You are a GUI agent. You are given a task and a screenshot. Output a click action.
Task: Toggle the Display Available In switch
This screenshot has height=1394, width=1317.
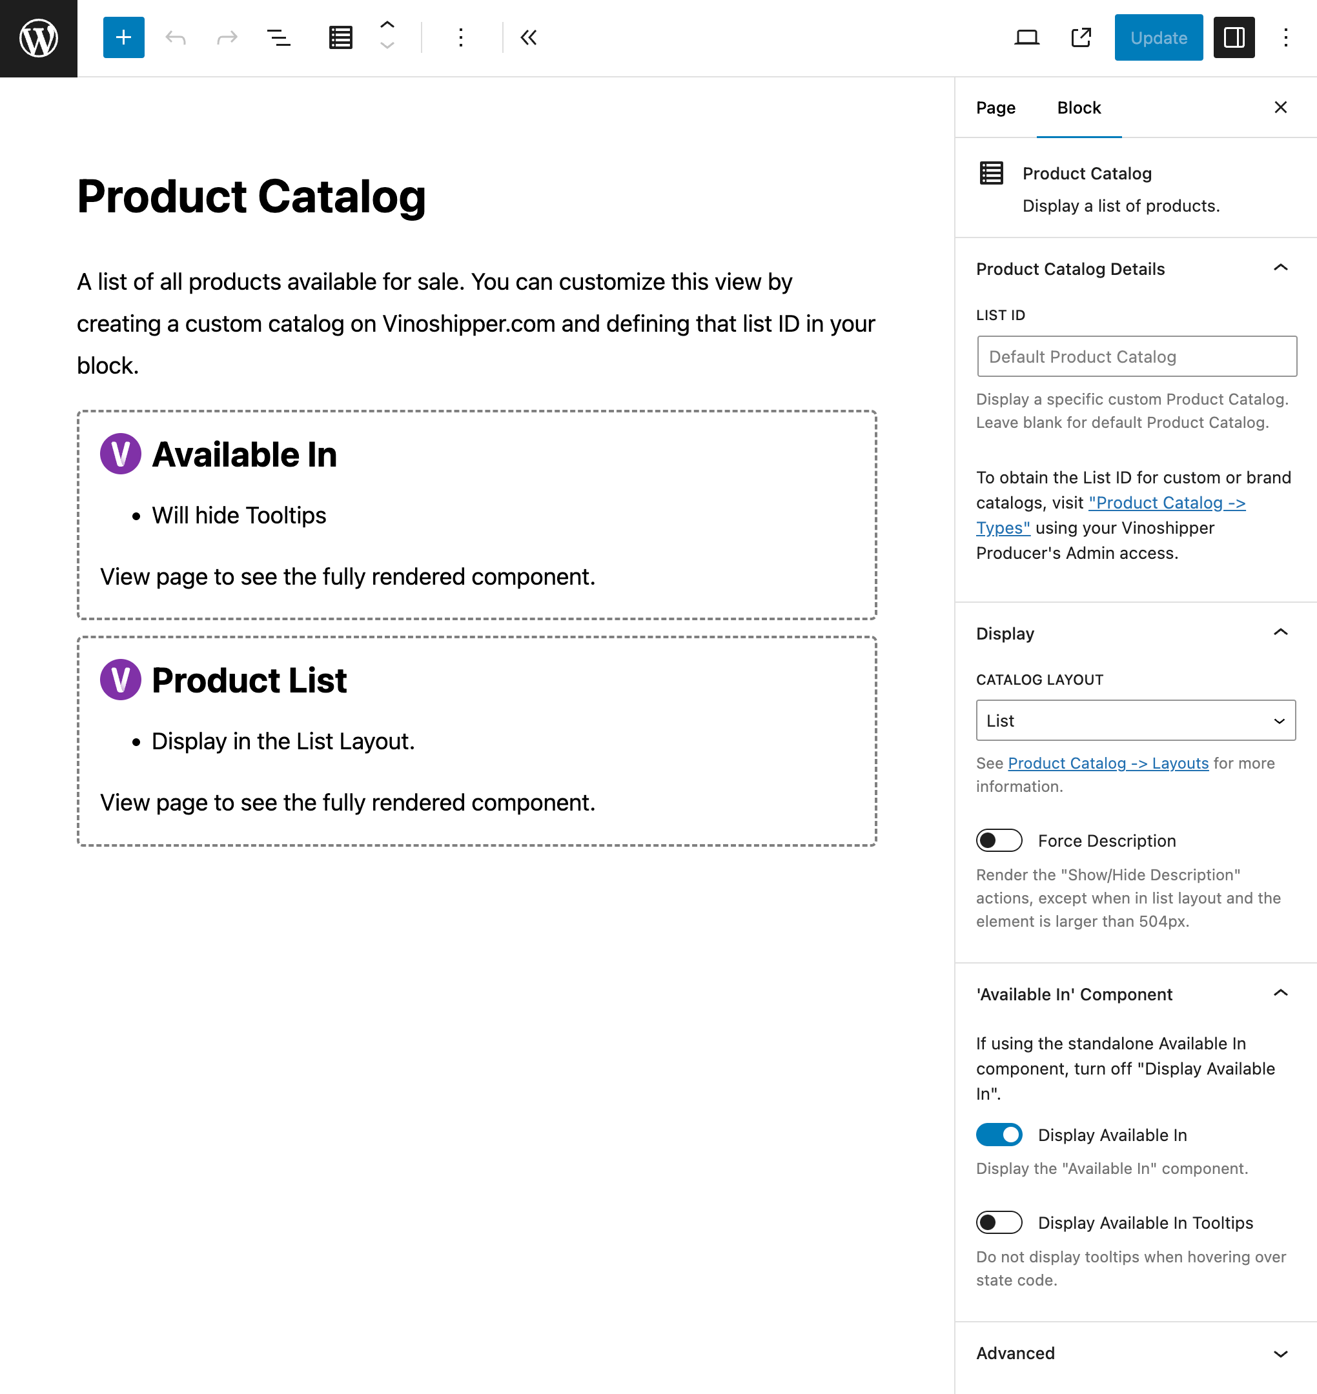point(999,1135)
